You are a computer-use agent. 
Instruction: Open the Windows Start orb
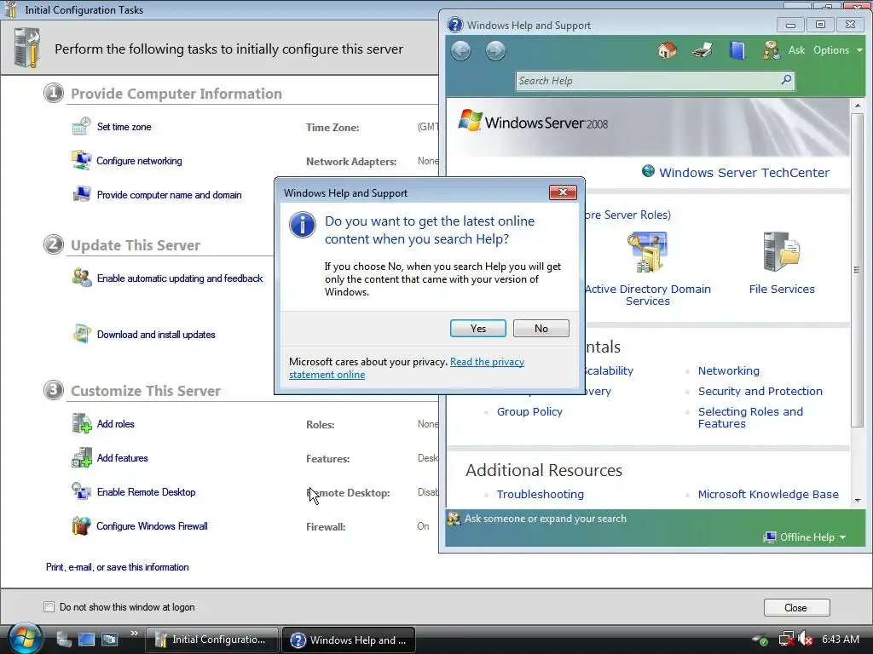26,638
